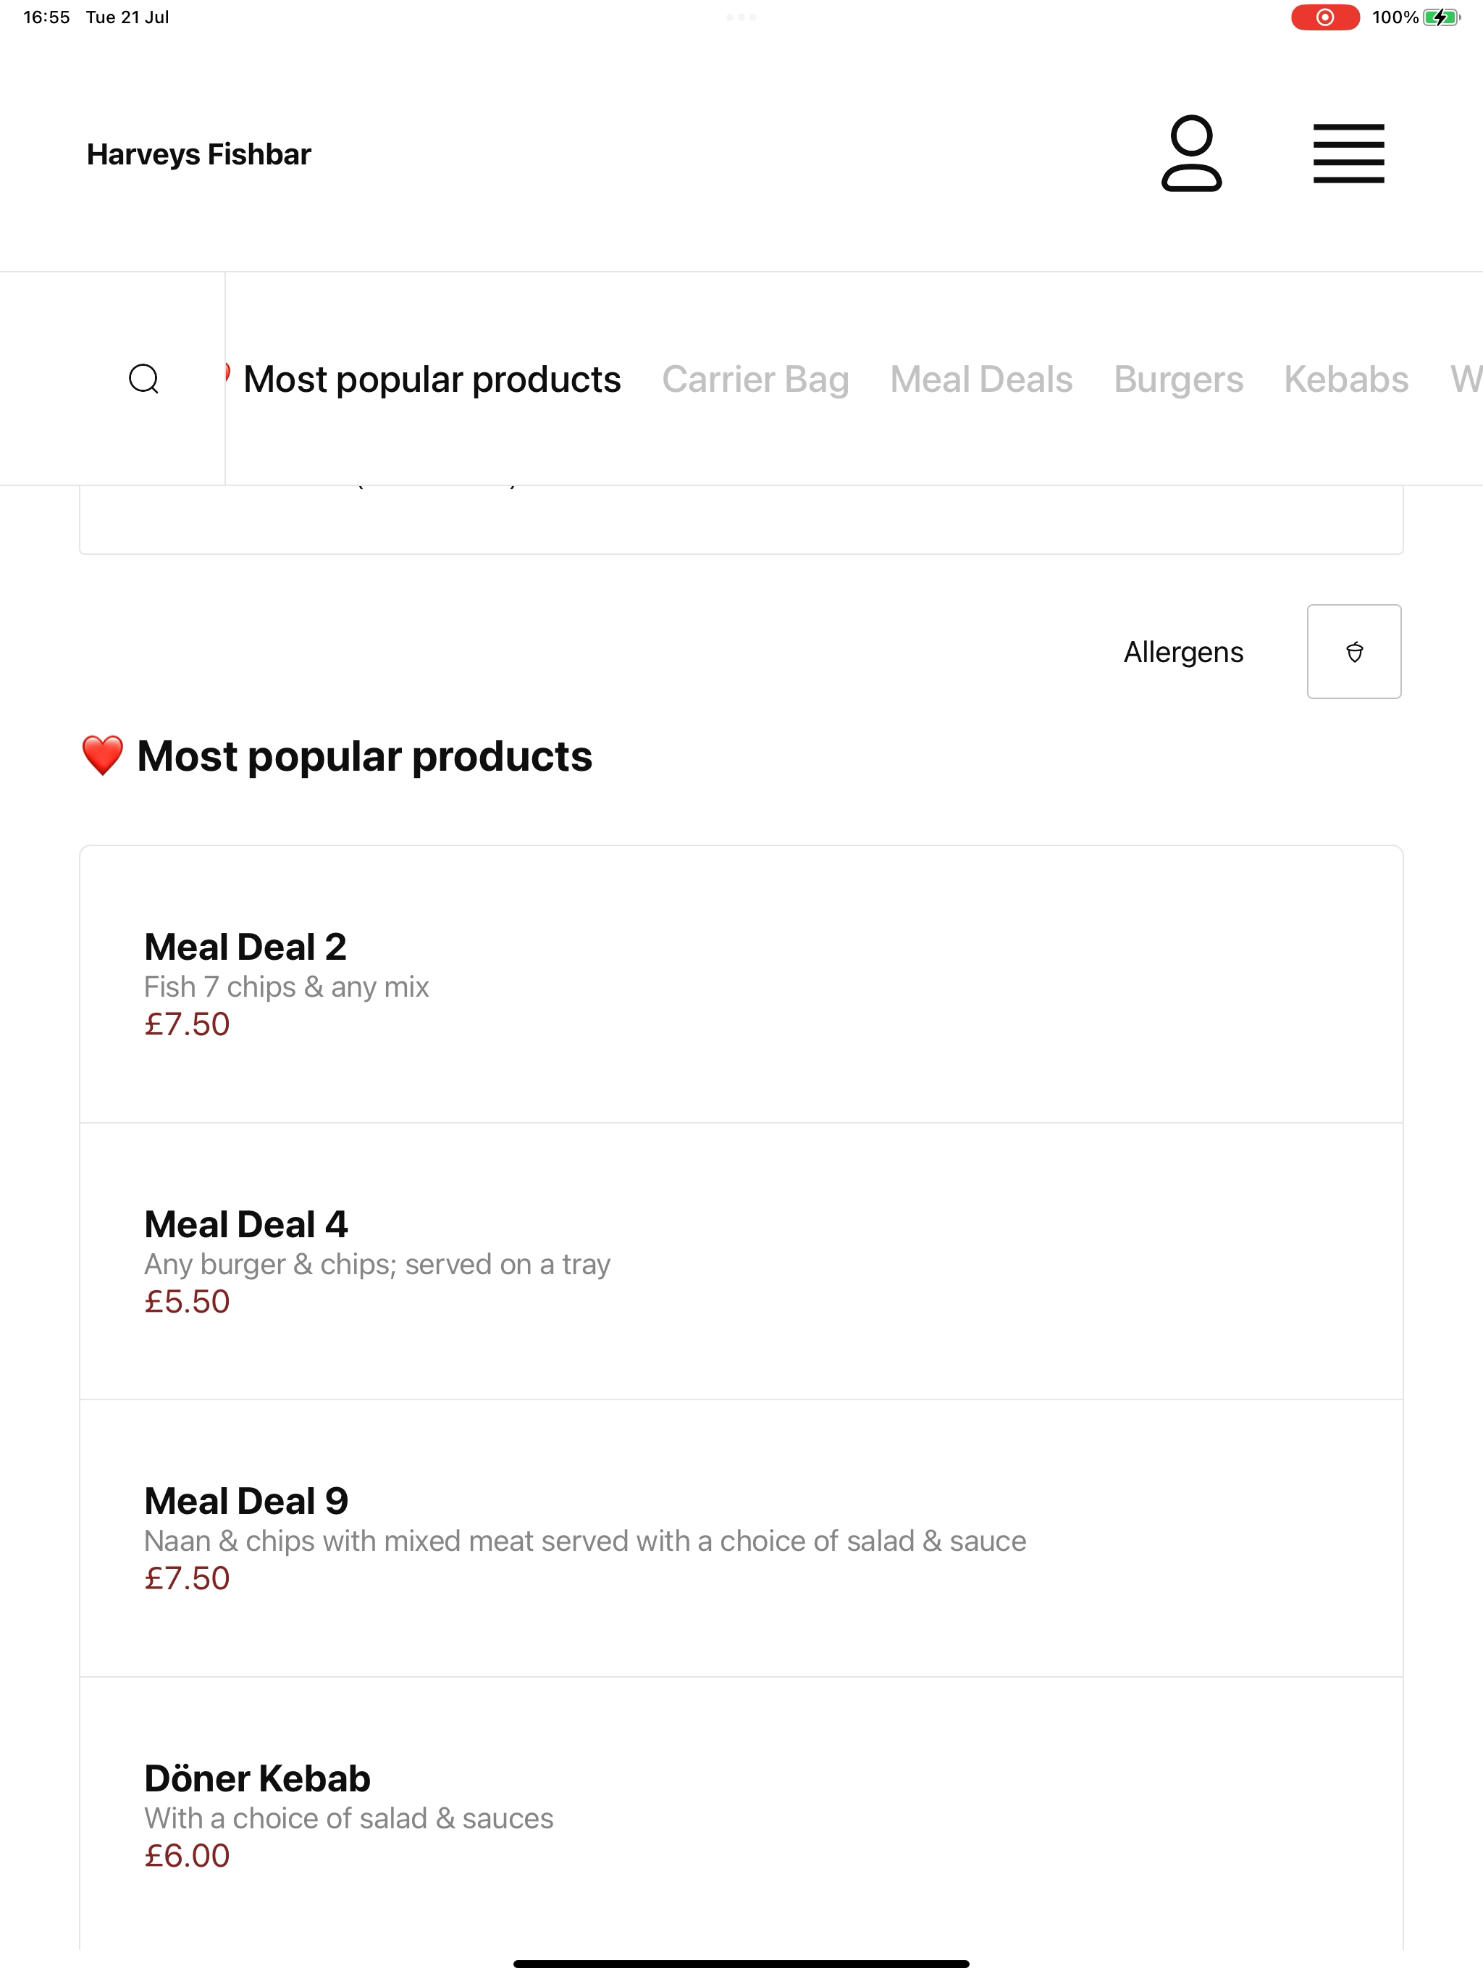Open the Kebabs category tab

pos(1346,380)
